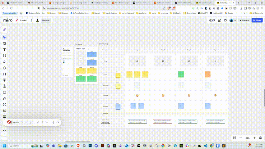Click the export board upload icon

tap(37, 20)
